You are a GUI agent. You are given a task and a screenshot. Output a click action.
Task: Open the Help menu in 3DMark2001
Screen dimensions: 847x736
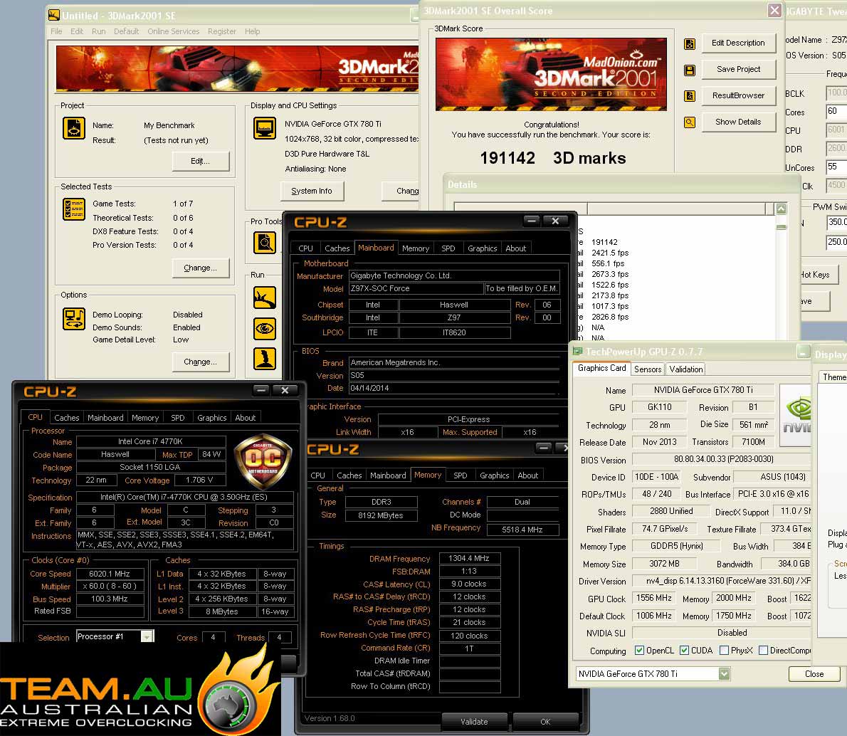pos(252,31)
